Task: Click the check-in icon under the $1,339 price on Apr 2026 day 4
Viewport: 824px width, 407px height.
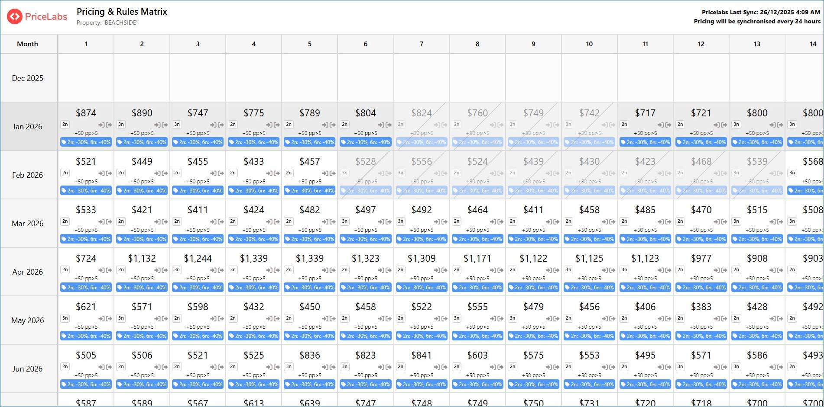Action: (269, 270)
